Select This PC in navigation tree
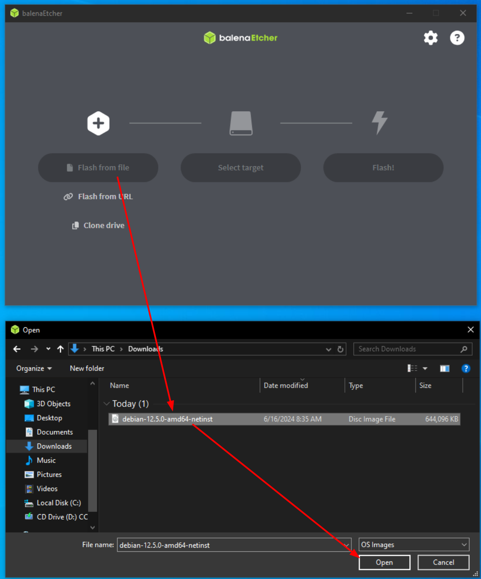481x579 pixels. click(43, 390)
